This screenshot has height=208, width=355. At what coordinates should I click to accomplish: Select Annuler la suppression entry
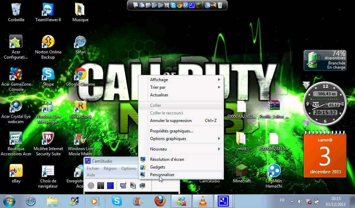pyautogui.click(x=181, y=121)
